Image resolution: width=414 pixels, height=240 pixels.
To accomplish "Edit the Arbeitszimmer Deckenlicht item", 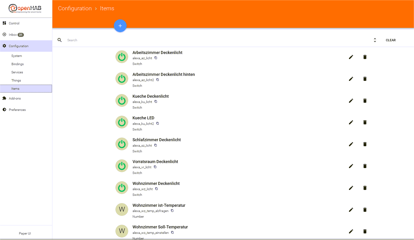I will 351,57.
